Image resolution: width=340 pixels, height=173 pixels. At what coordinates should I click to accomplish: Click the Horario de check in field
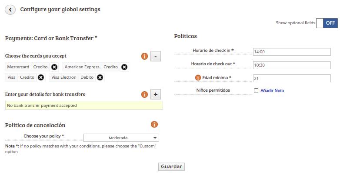[x=292, y=52]
